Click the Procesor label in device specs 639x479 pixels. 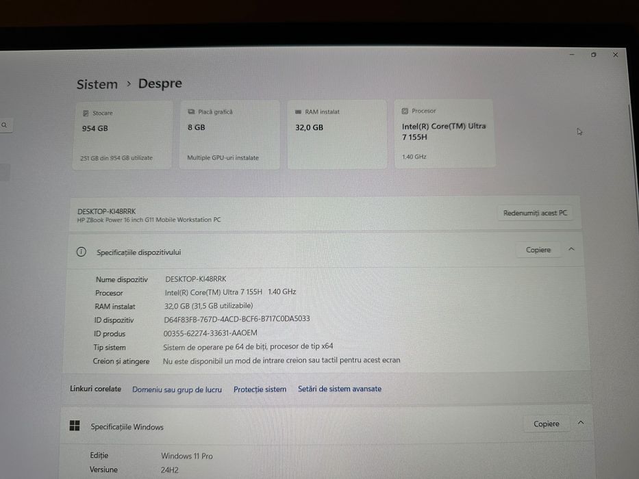point(109,293)
